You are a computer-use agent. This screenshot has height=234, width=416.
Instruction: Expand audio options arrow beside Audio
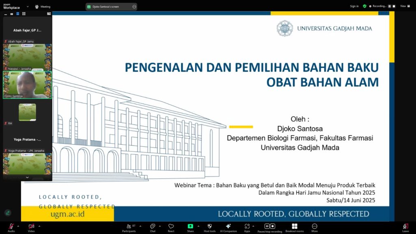[x=19, y=226]
